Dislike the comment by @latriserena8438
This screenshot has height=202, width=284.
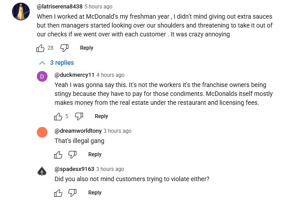click(64, 48)
